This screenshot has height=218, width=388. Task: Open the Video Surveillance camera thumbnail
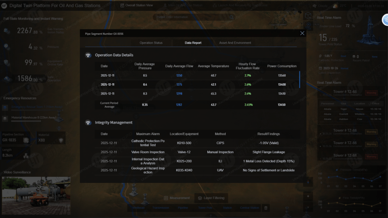(36, 195)
